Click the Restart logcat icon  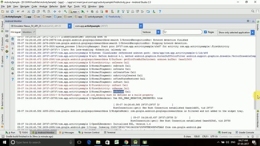tap(13, 69)
